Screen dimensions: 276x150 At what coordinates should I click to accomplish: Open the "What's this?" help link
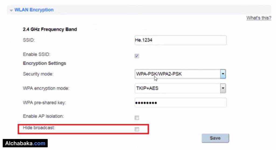(x=258, y=18)
